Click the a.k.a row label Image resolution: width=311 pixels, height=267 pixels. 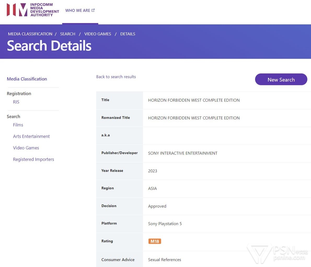coord(106,135)
